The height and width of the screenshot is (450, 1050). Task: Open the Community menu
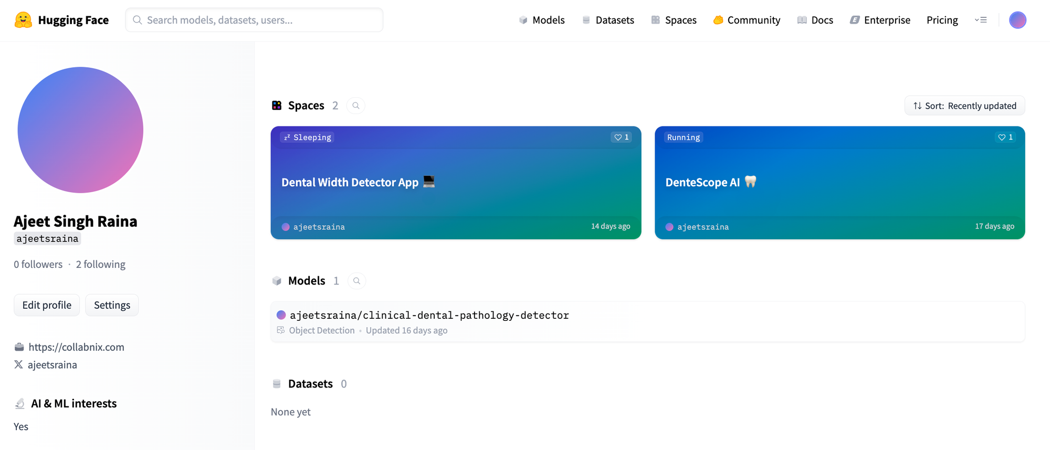click(747, 20)
